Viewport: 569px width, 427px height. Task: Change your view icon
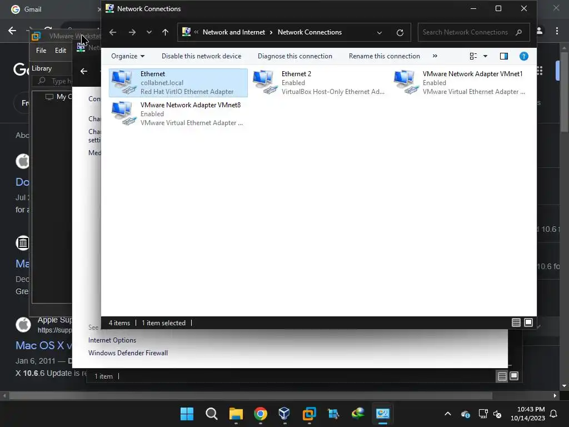pos(473,56)
